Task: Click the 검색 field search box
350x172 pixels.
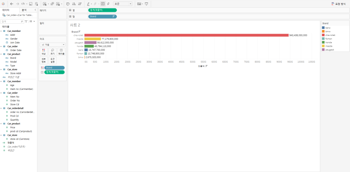Action: (12, 21)
